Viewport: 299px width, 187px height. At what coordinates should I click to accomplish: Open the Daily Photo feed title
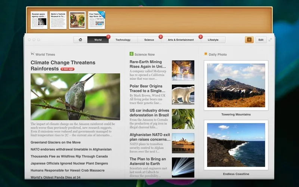(x=218, y=54)
